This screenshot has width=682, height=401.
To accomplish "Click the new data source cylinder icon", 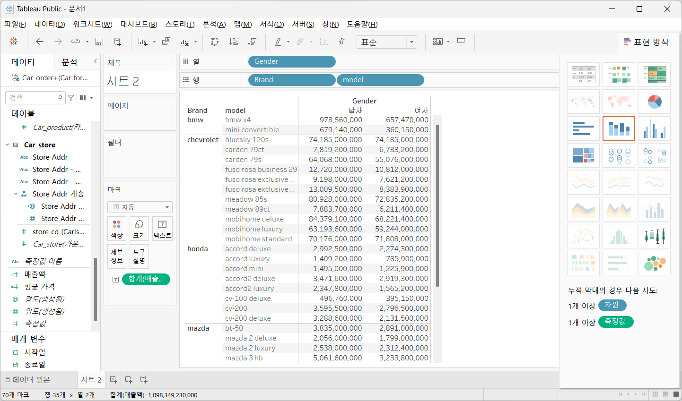I will click(x=118, y=42).
